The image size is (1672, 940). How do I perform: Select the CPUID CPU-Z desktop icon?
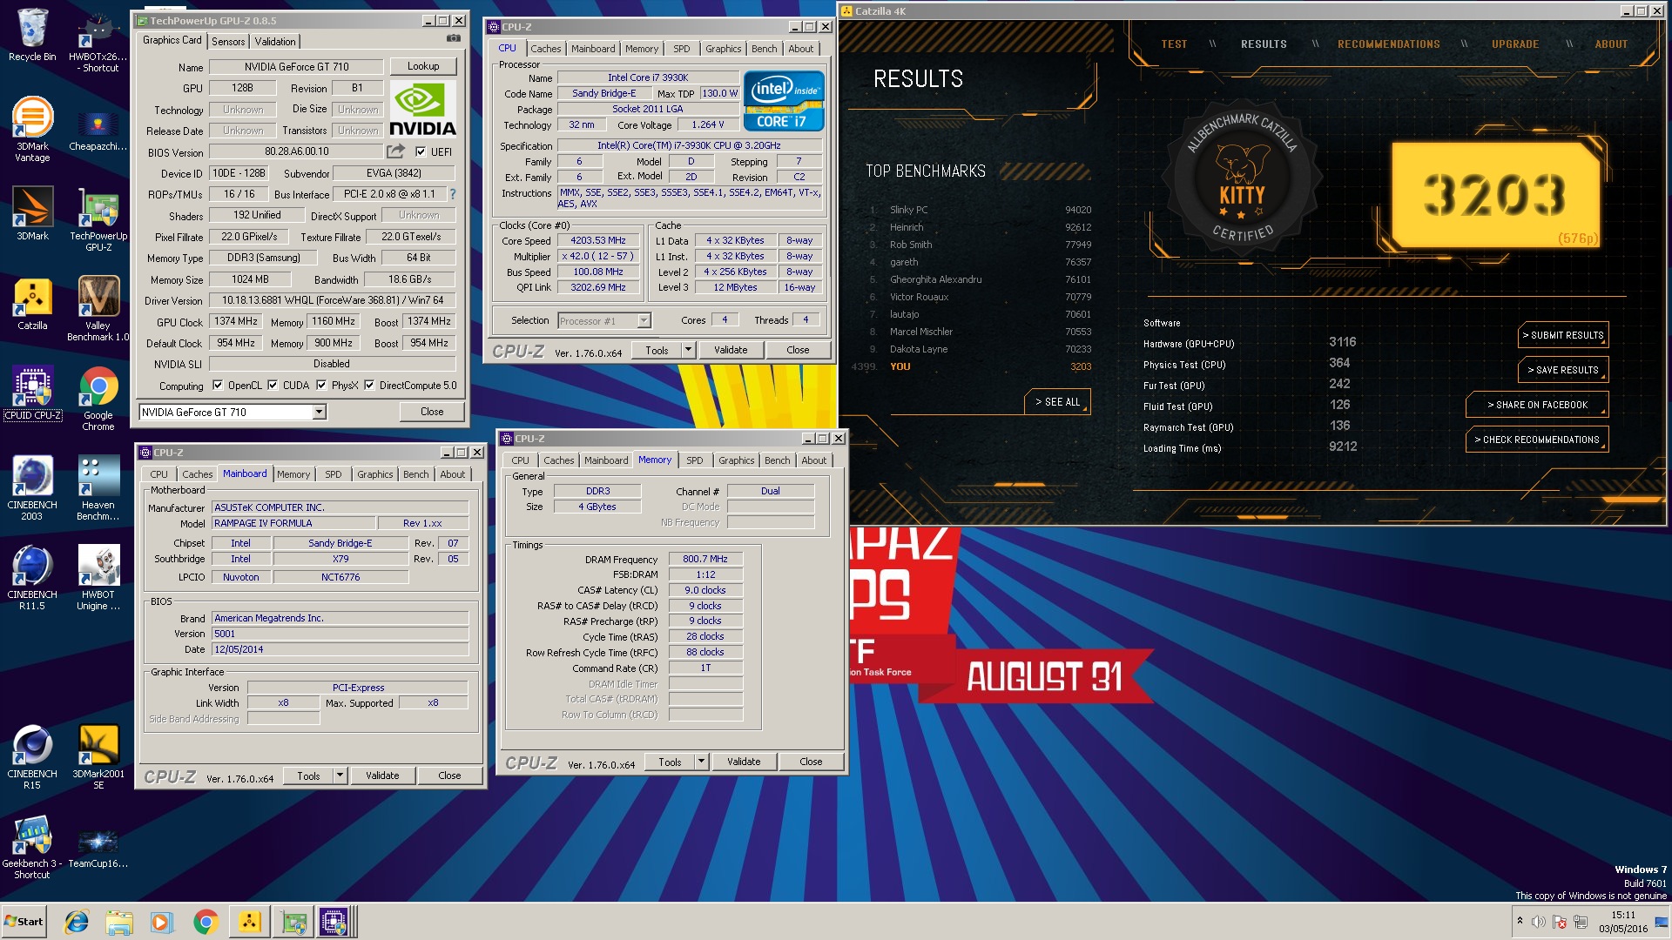click(32, 393)
